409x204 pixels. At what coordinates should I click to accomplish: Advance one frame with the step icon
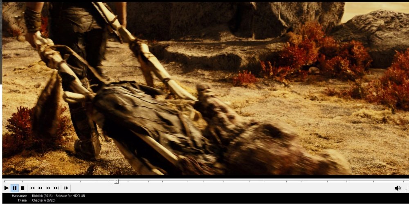(x=66, y=188)
